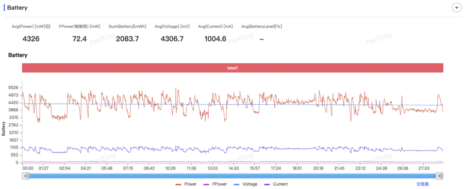Click the blue time range bar
464x189 pixels.
click(233, 176)
